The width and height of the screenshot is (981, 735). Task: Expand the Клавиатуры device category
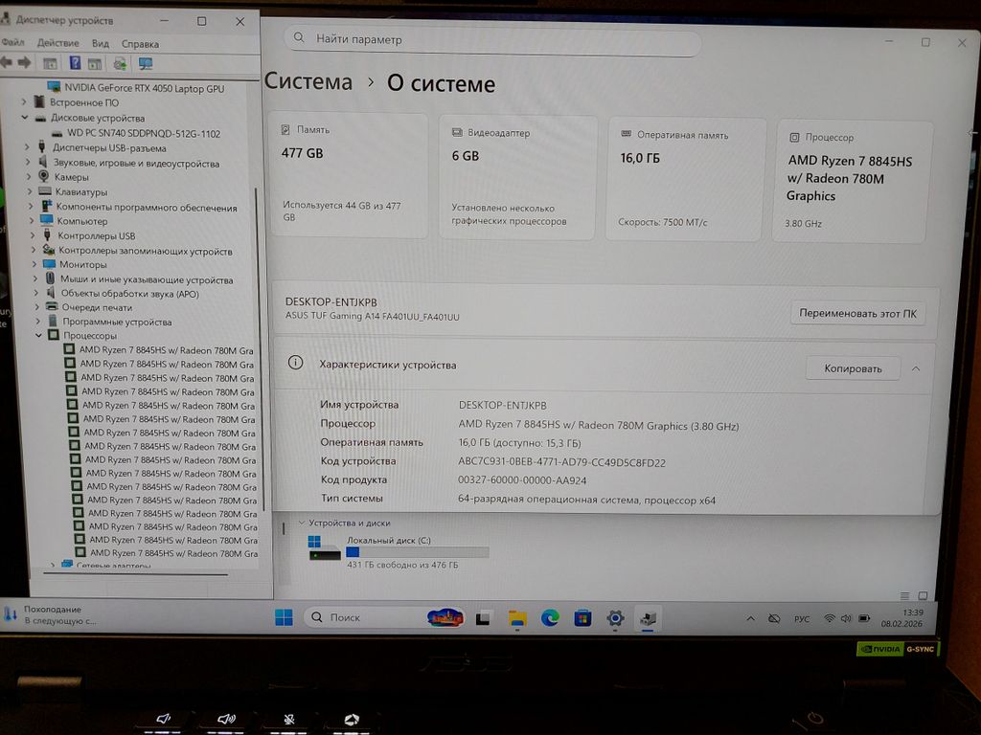[31, 191]
